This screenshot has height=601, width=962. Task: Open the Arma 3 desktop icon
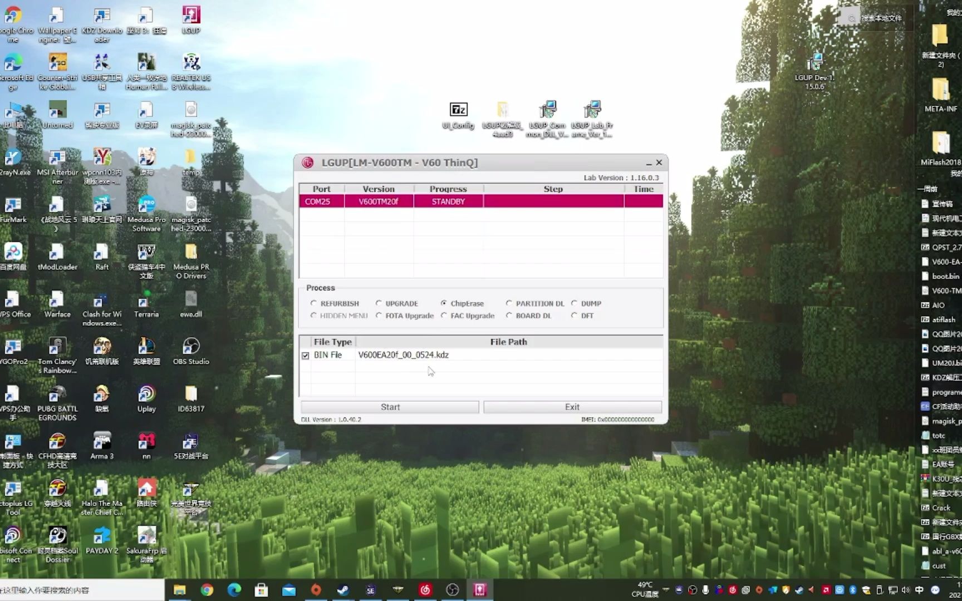[x=102, y=446]
